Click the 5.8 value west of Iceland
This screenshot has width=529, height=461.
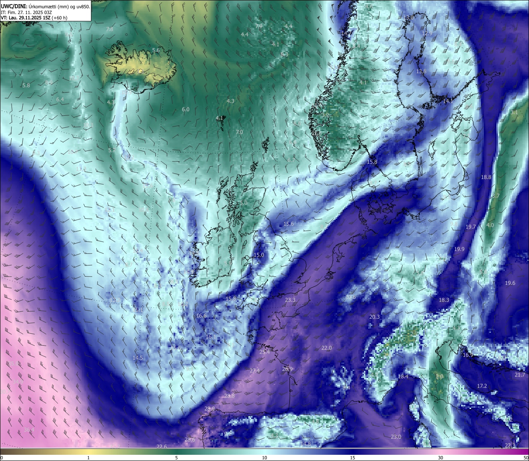tap(26, 86)
